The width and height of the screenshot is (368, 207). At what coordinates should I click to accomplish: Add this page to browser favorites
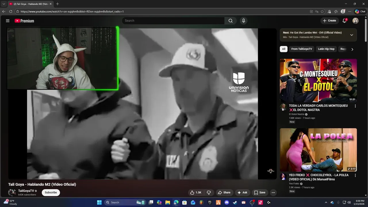[322, 11]
